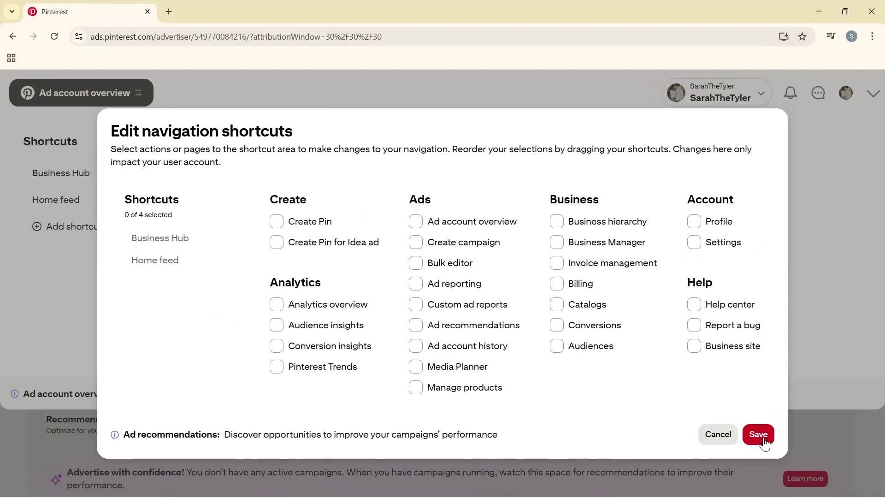
Task: Open the media controls icon near the address bar
Action: (x=831, y=36)
